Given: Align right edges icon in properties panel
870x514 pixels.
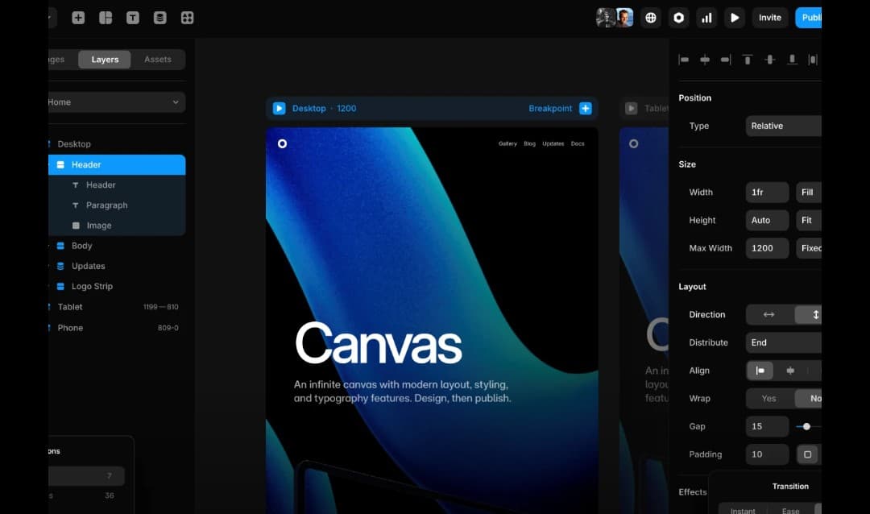Looking at the screenshot, I should coord(726,60).
